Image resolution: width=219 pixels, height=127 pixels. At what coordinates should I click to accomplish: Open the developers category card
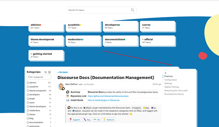pyautogui.click(x=120, y=26)
